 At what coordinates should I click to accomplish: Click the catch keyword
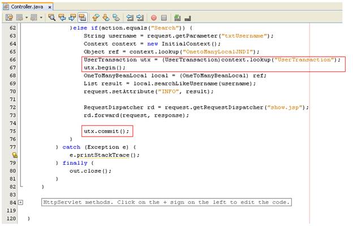point(71,147)
